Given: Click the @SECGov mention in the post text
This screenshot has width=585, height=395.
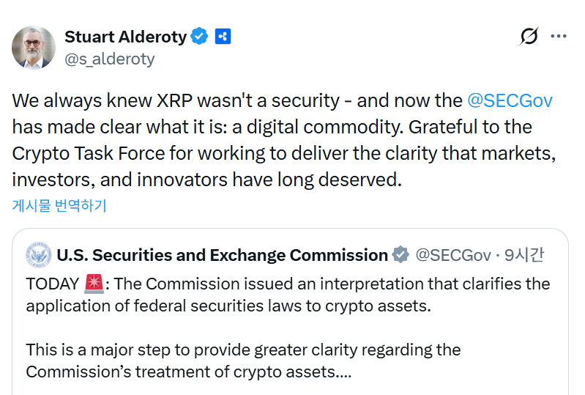Looking at the screenshot, I should click(509, 100).
